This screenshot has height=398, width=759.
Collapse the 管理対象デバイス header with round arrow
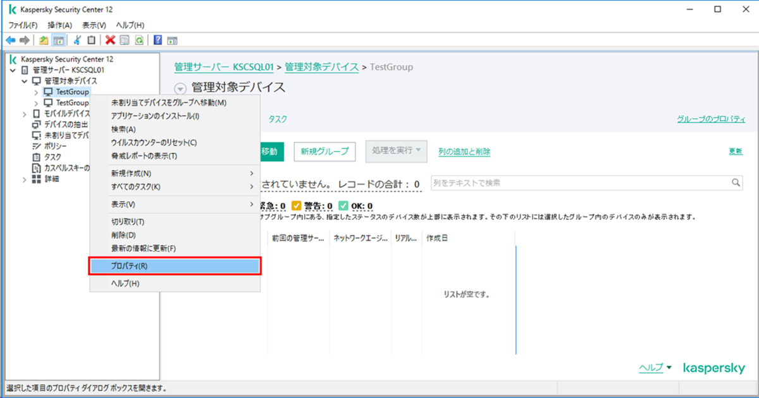tap(180, 88)
